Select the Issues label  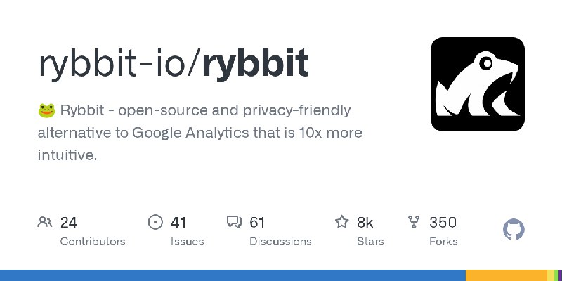point(187,241)
